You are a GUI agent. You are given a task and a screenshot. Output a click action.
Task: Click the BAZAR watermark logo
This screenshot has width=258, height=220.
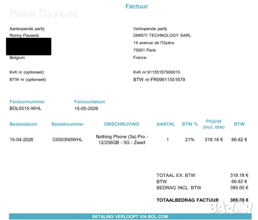pos(230,208)
